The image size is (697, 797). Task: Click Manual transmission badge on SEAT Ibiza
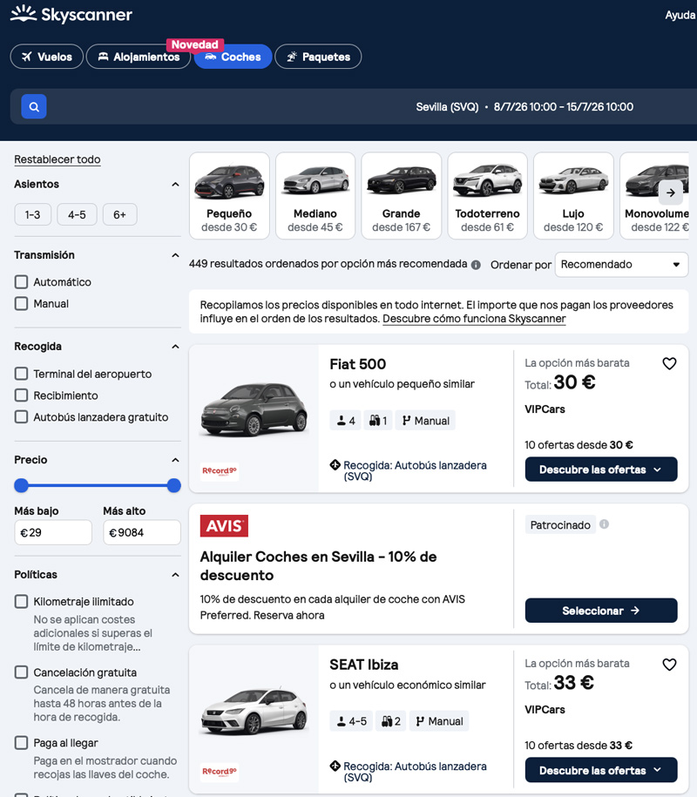pyautogui.click(x=439, y=720)
